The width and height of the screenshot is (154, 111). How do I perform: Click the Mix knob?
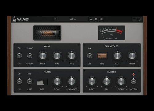[x=107, y=81]
